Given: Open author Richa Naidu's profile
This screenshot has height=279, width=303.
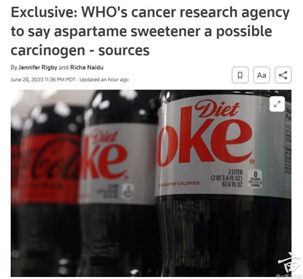Looking at the screenshot, I should 87,68.
